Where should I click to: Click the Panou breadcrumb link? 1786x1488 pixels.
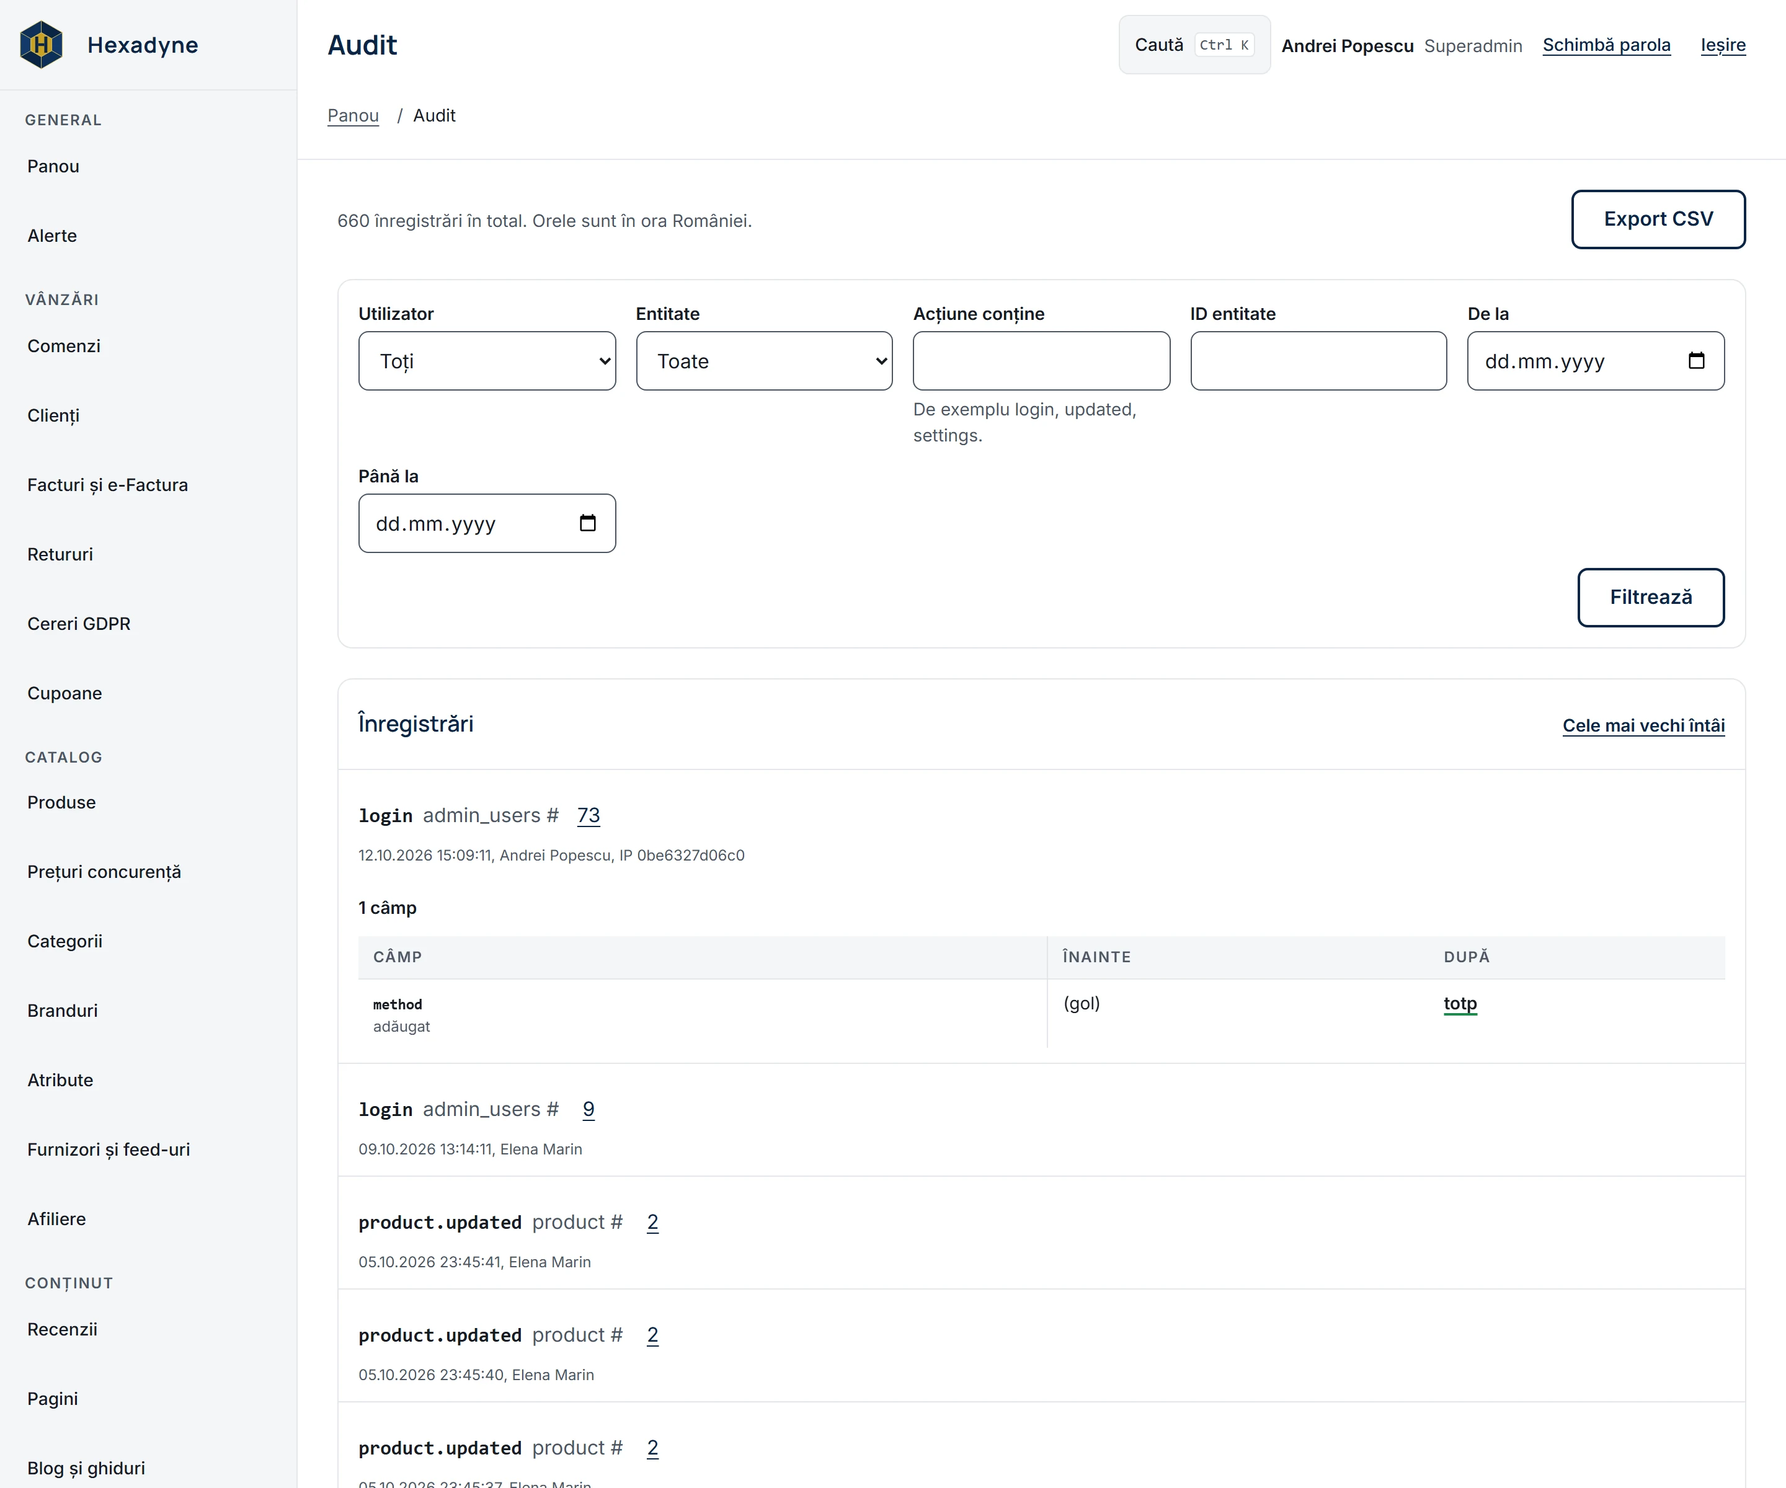[353, 116]
